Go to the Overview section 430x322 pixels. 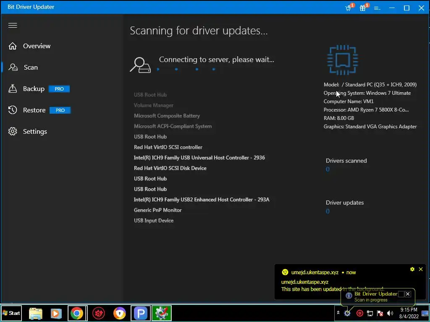pos(37,46)
